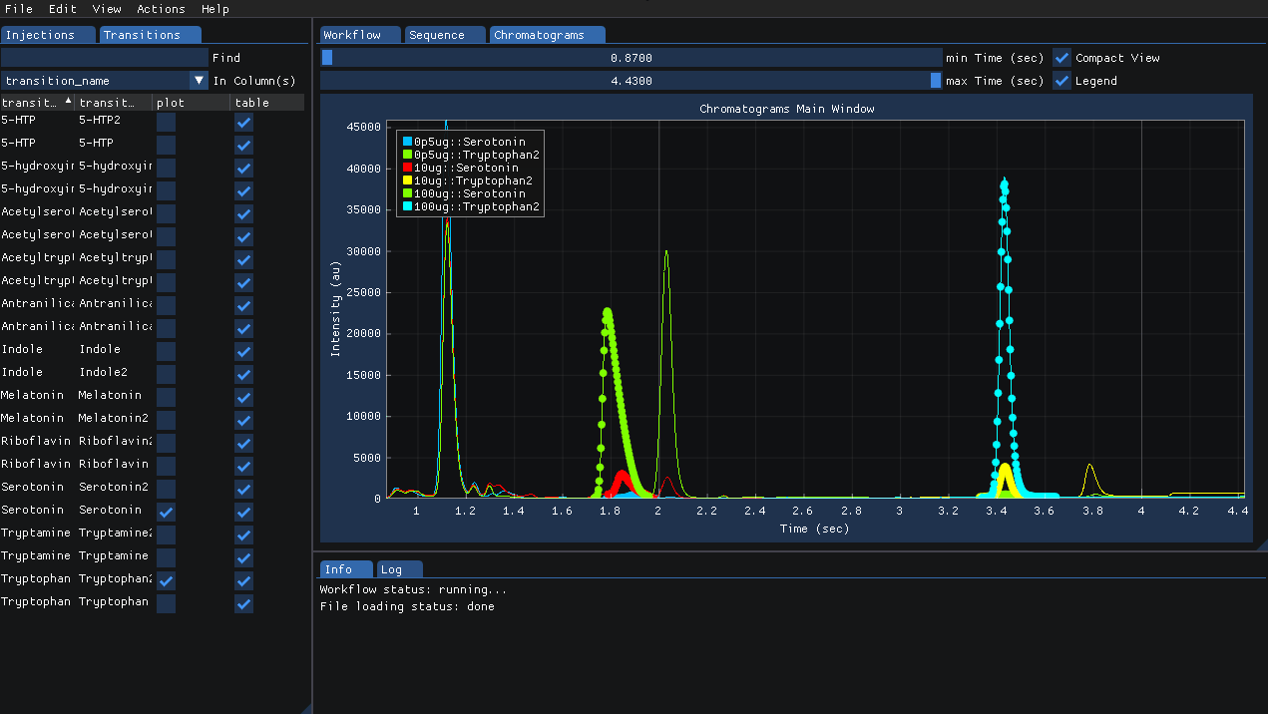Select the Serotonin2 transition name cell

pyautogui.click(x=114, y=487)
